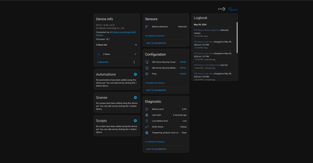Click the Detected state value
This screenshot has width=313, height=163.
[182, 27]
